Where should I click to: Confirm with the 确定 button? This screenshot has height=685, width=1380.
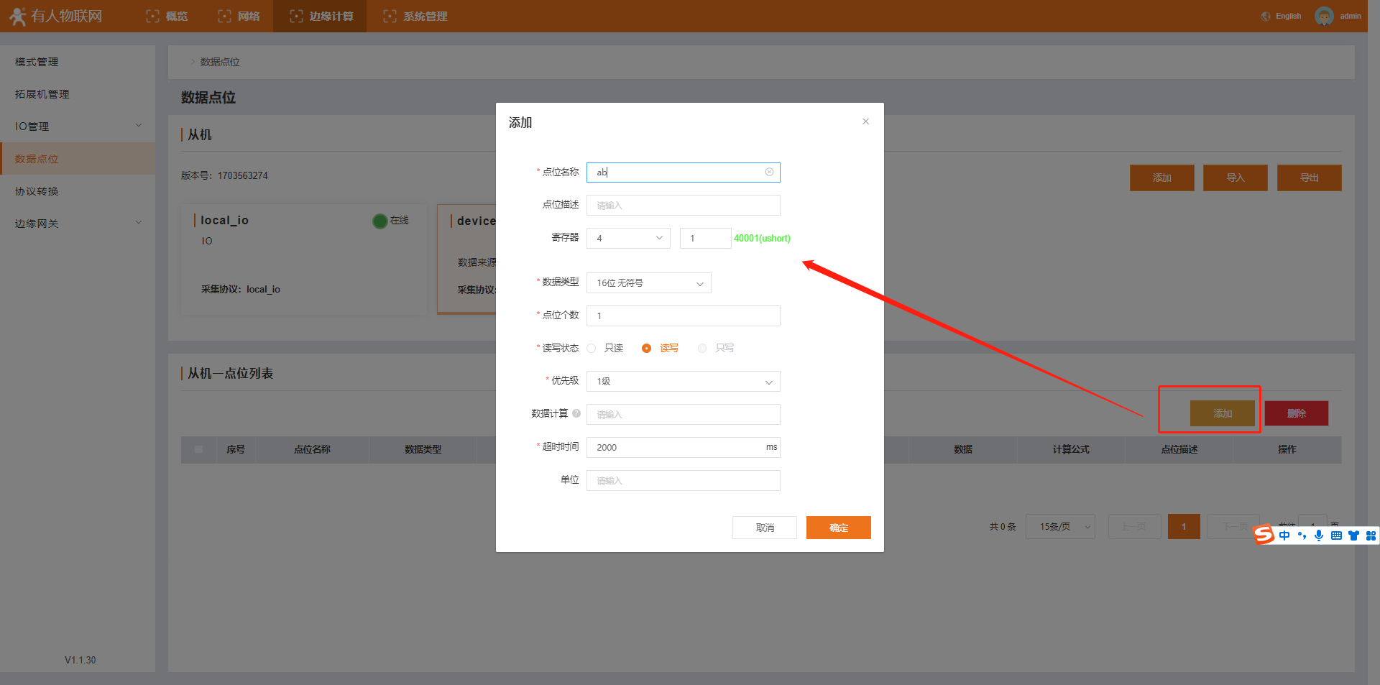(838, 528)
